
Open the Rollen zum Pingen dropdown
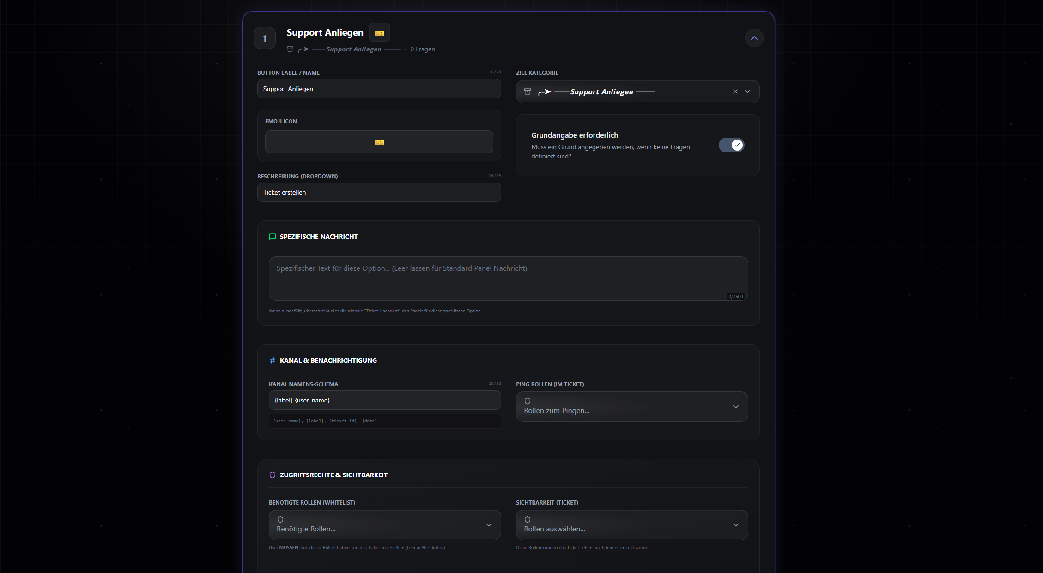tap(736, 407)
